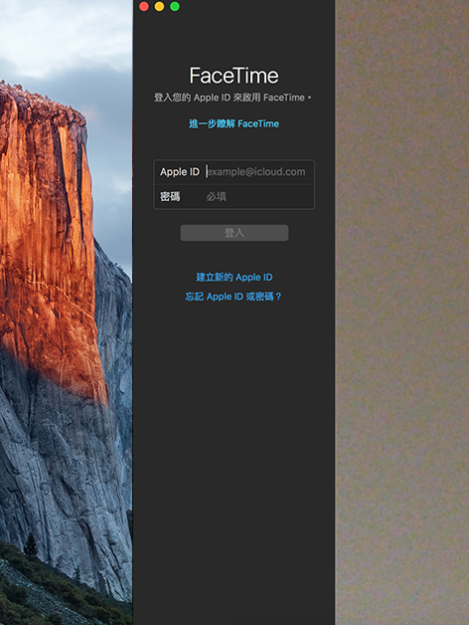Viewport: 469px width, 625px height.
Task: Zoom the FaceTime window with green button
Action: pos(175,6)
